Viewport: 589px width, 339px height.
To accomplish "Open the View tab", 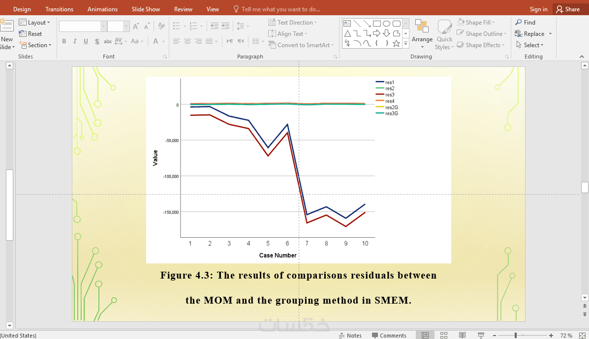I will tap(213, 9).
